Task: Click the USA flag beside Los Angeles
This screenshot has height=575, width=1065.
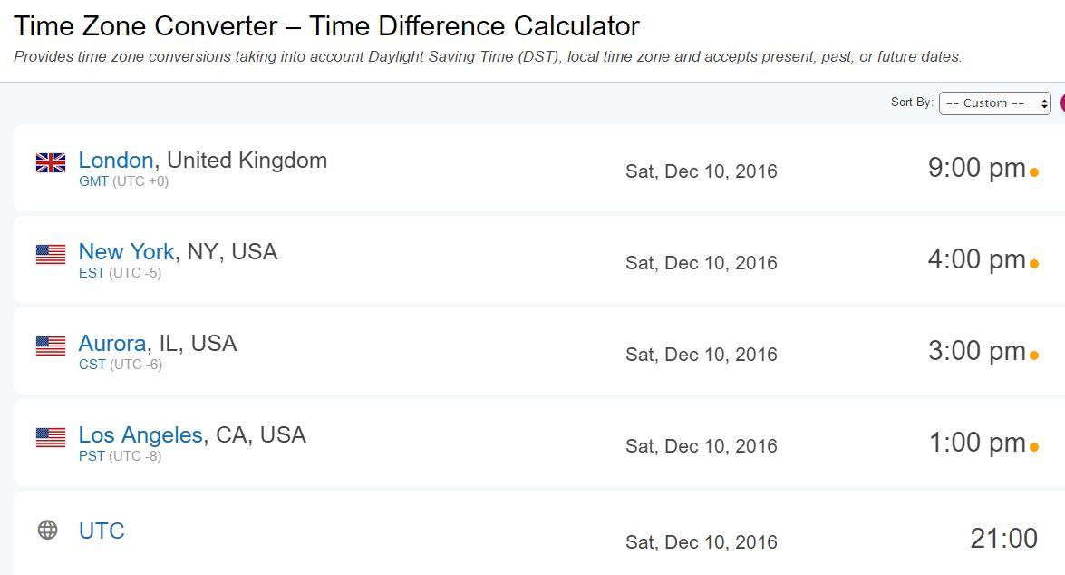Action: (x=51, y=437)
